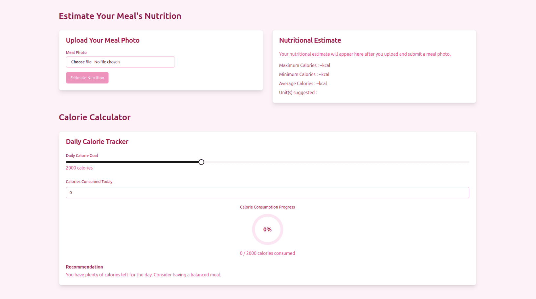
Task: Focus the Calories Consumed Today input field
Action: (x=267, y=193)
